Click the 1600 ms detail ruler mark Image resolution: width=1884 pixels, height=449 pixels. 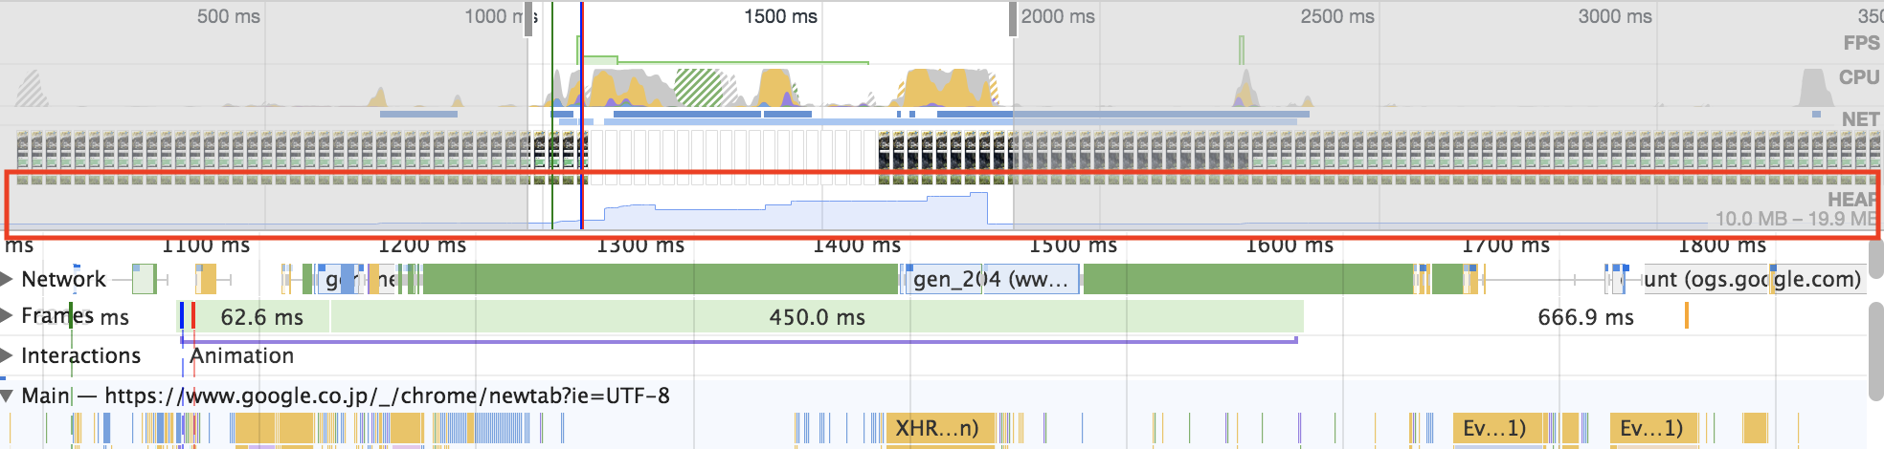[1289, 246]
